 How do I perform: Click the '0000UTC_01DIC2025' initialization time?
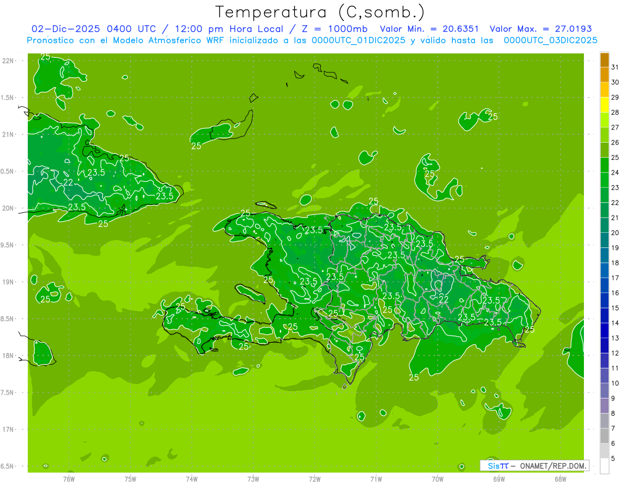359,40
